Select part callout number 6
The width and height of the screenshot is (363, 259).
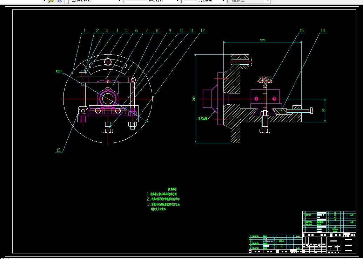136,30
